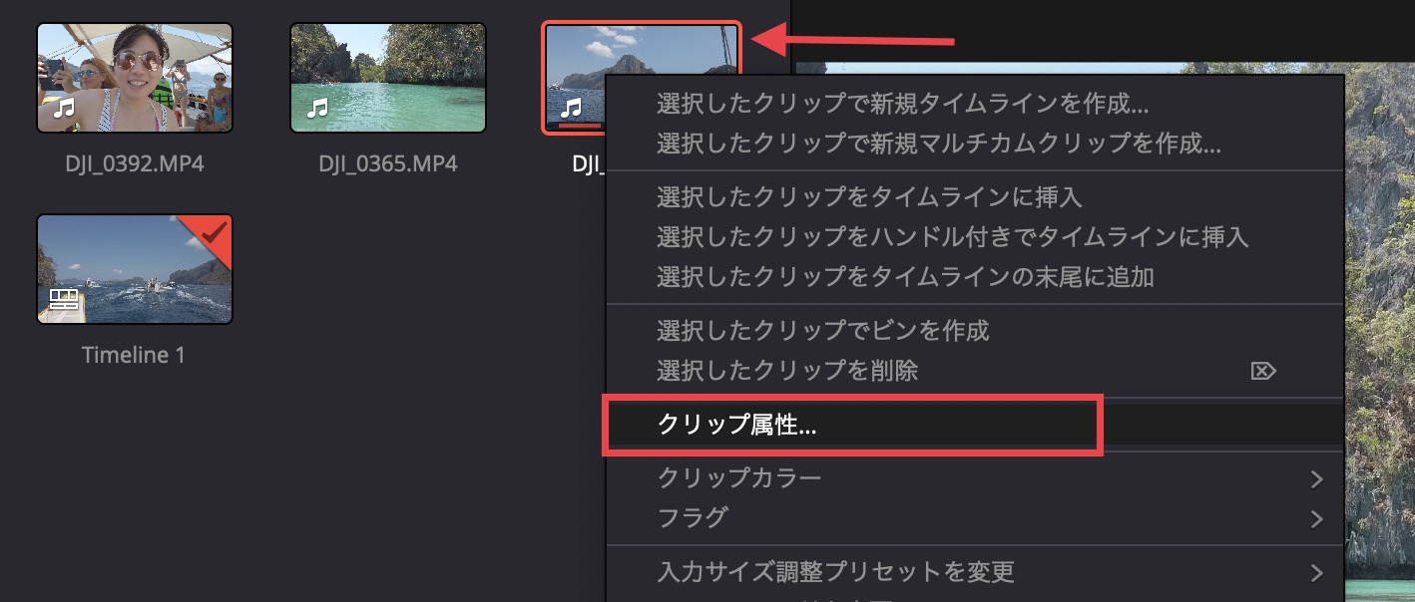Expand the 入力サイズ調整プリセットを変更 submenu arrow
This screenshot has width=1415, height=602.
[1316, 572]
